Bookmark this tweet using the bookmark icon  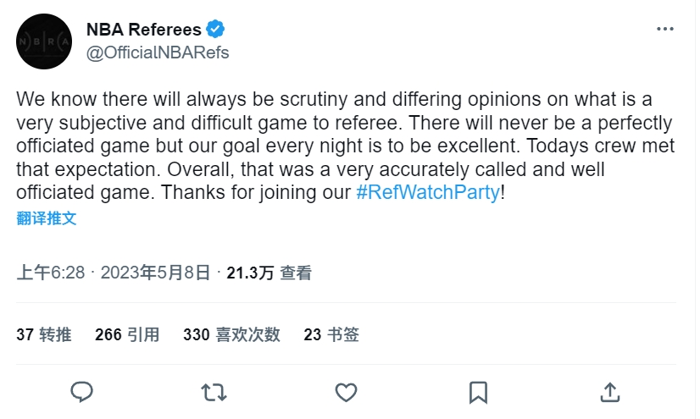coord(478,391)
